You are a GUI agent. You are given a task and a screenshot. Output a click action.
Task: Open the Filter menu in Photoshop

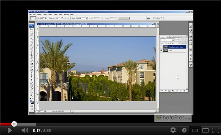[x=56, y=14]
